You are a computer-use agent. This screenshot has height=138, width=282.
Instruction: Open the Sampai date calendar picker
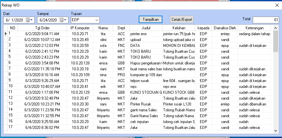coord(62,20)
